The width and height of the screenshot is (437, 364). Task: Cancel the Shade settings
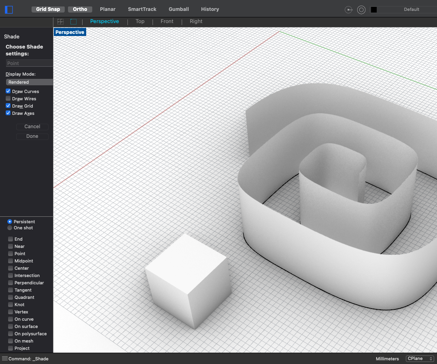pos(32,126)
